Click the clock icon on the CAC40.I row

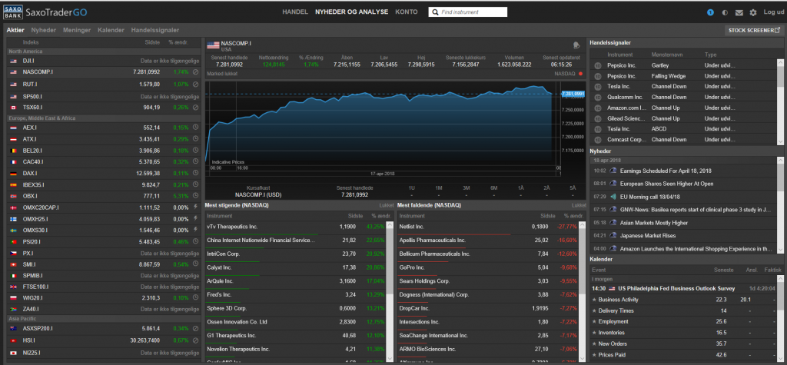195,161
